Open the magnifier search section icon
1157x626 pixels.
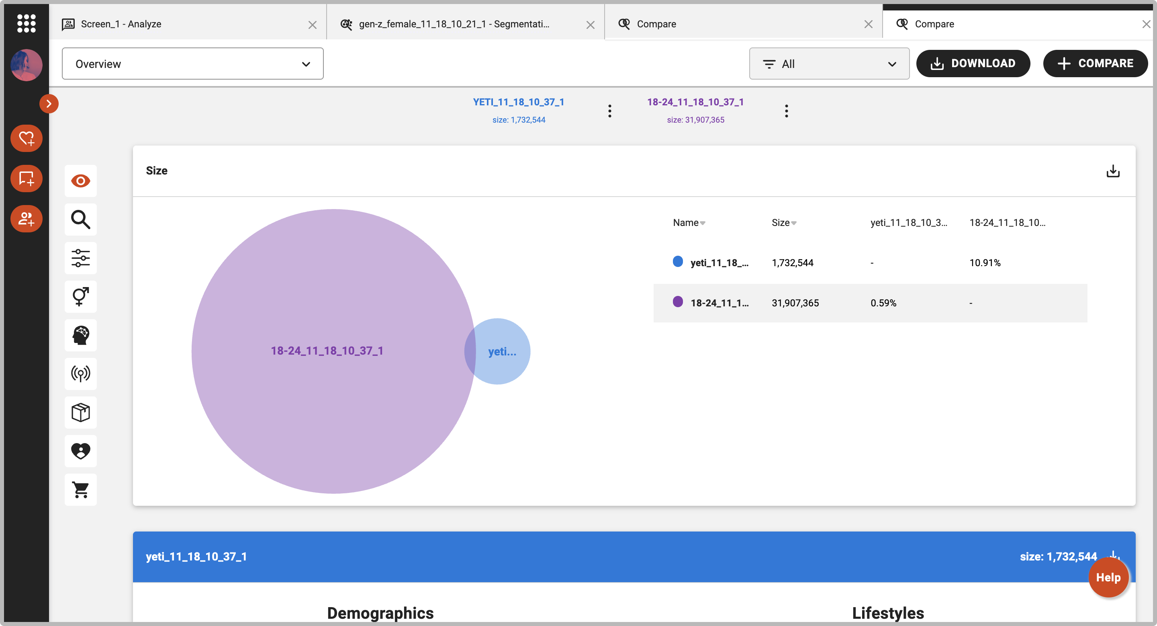[80, 220]
